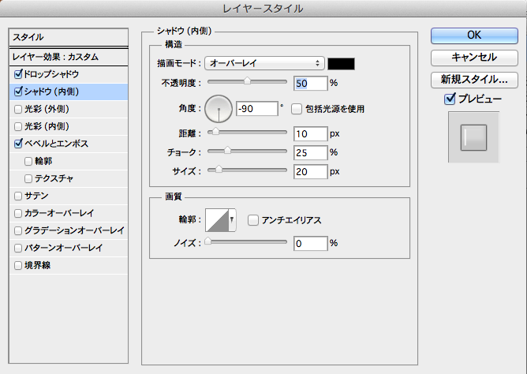
Task: Select the ベベルとエンボス effect label
Action: coord(57,144)
